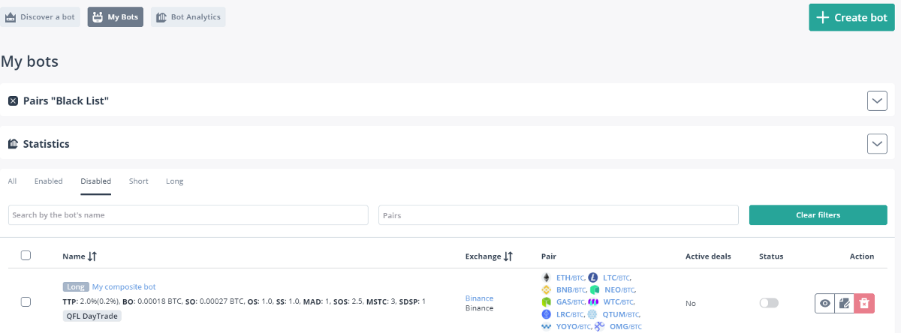This screenshot has width=901, height=333.
Task: Select the Long filter tab
Action: pos(174,181)
